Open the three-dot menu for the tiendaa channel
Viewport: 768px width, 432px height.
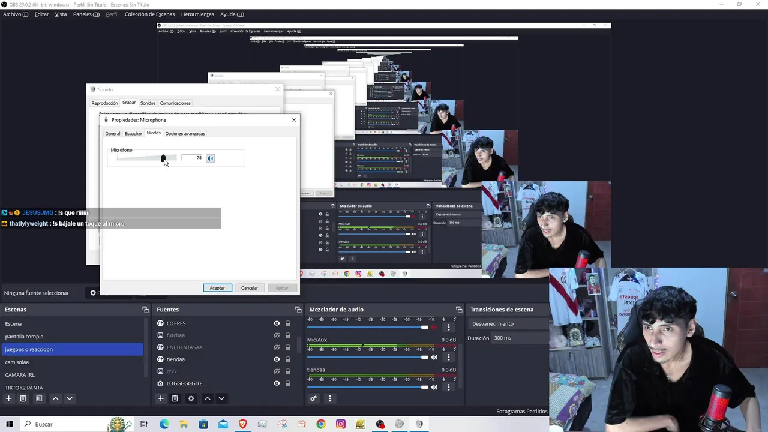click(448, 387)
